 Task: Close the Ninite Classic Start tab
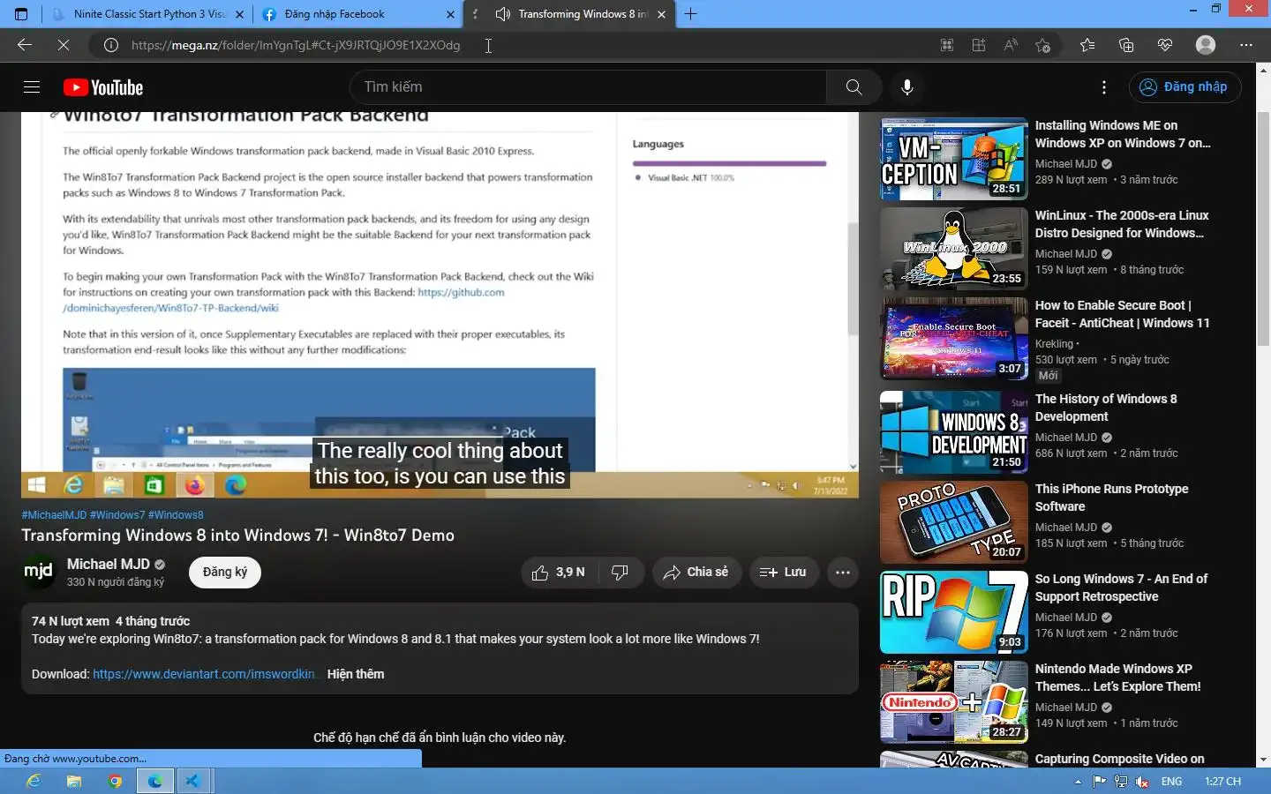click(240, 14)
